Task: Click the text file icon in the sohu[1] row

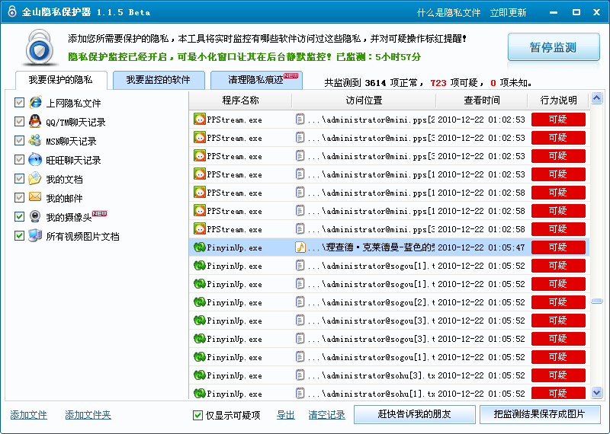Action: [300, 393]
